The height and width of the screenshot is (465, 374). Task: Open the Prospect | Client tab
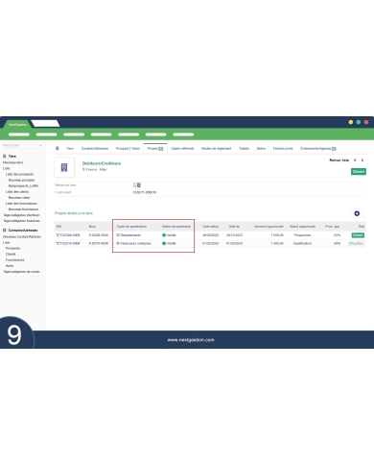click(x=128, y=148)
